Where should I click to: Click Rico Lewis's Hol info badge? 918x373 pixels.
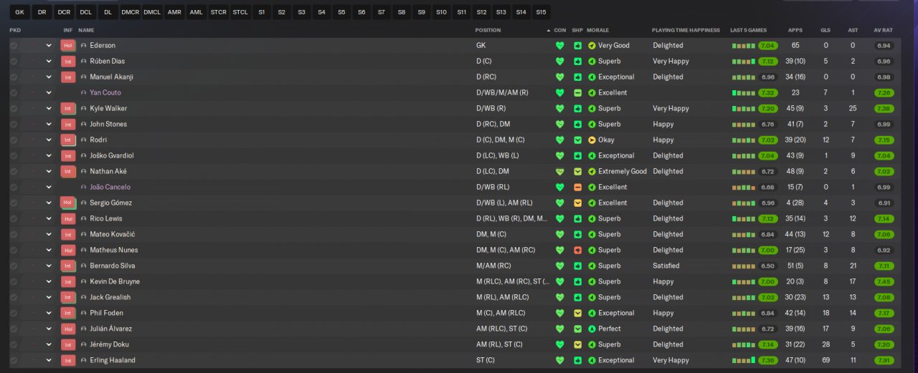click(68, 218)
